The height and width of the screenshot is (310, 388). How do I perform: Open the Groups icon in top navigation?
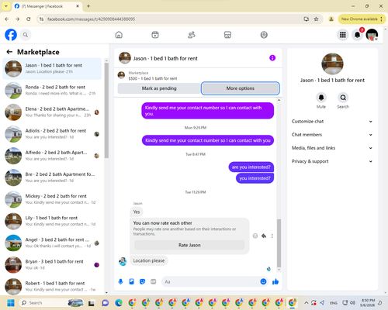click(264, 35)
